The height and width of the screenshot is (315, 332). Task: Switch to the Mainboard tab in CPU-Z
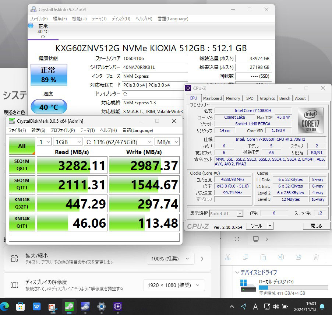tap(212, 98)
